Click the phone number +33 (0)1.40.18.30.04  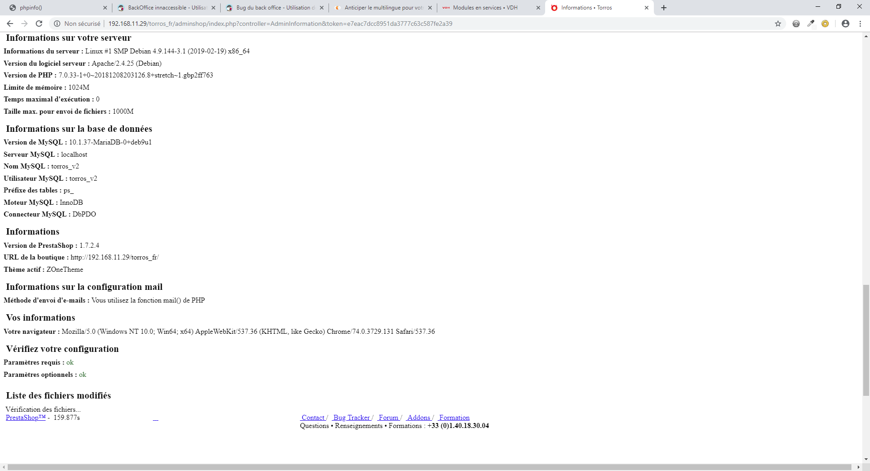click(458, 426)
